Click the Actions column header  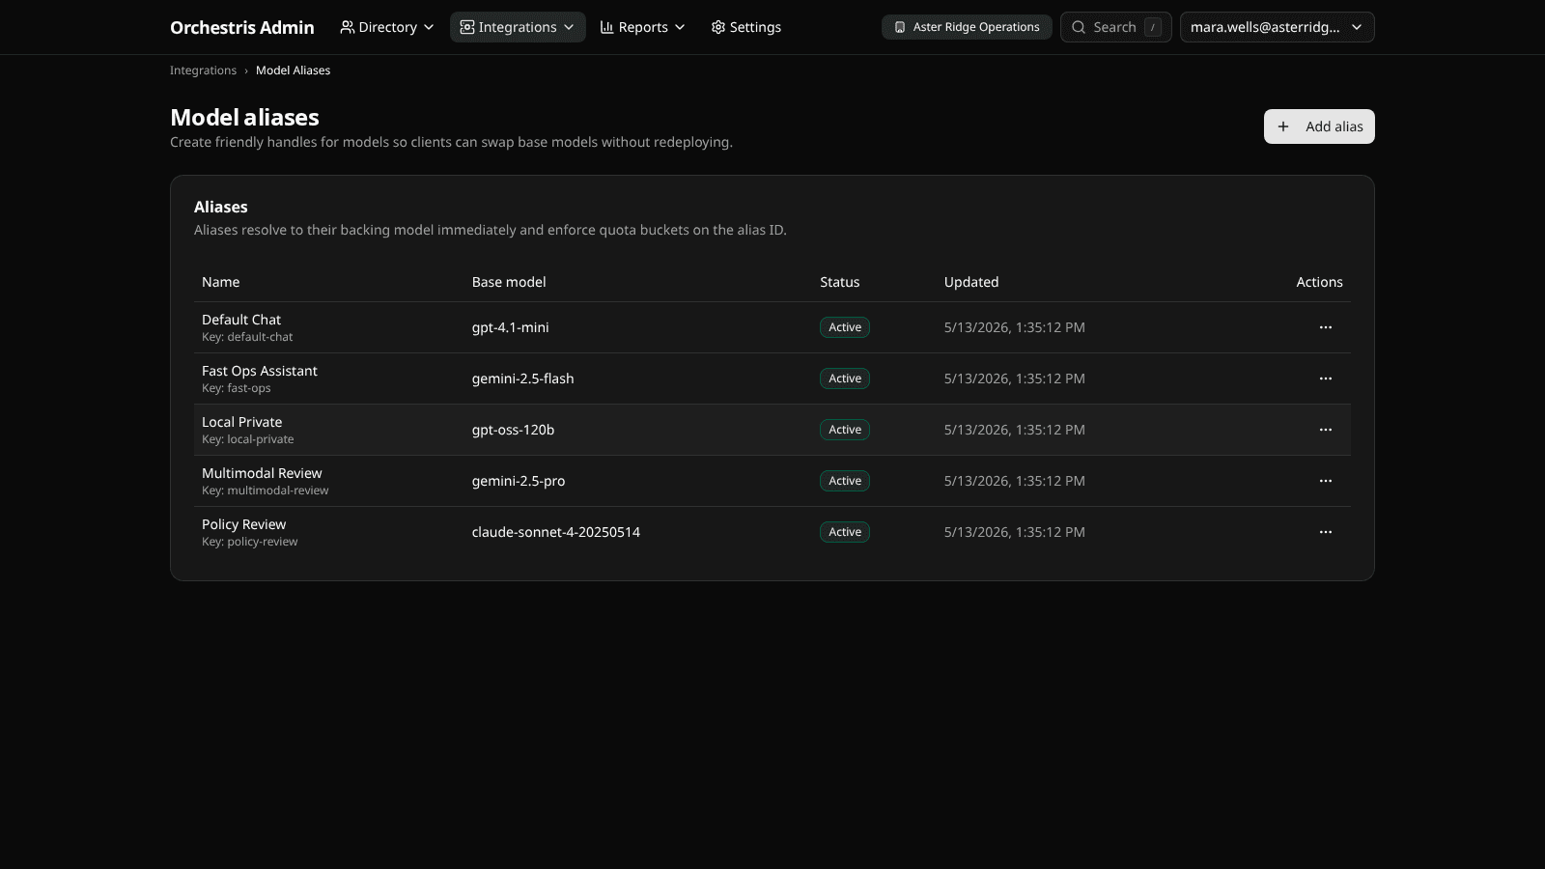pyautogui.click(x=1319, y=282)
